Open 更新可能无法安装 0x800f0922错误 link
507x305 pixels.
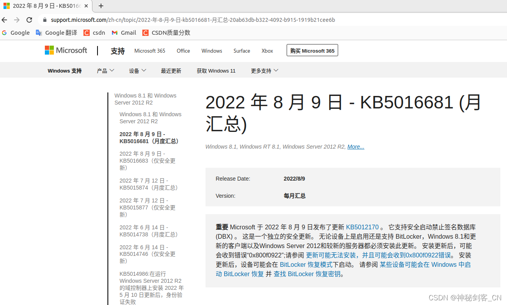pos(378,255)
